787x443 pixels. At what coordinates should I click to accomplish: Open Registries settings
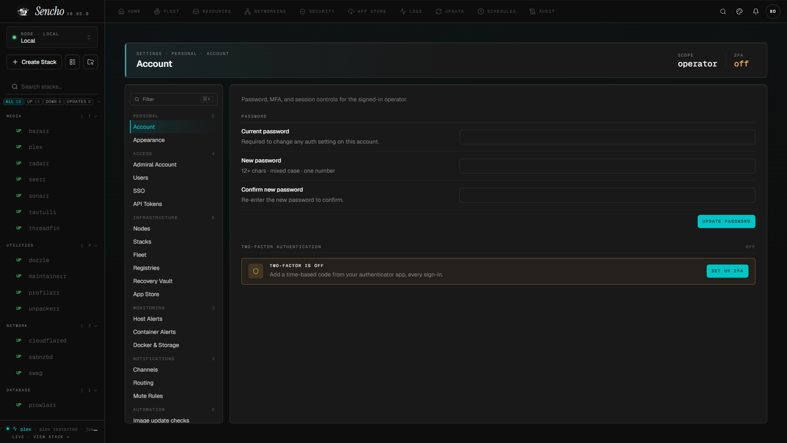tap(173, 268)
